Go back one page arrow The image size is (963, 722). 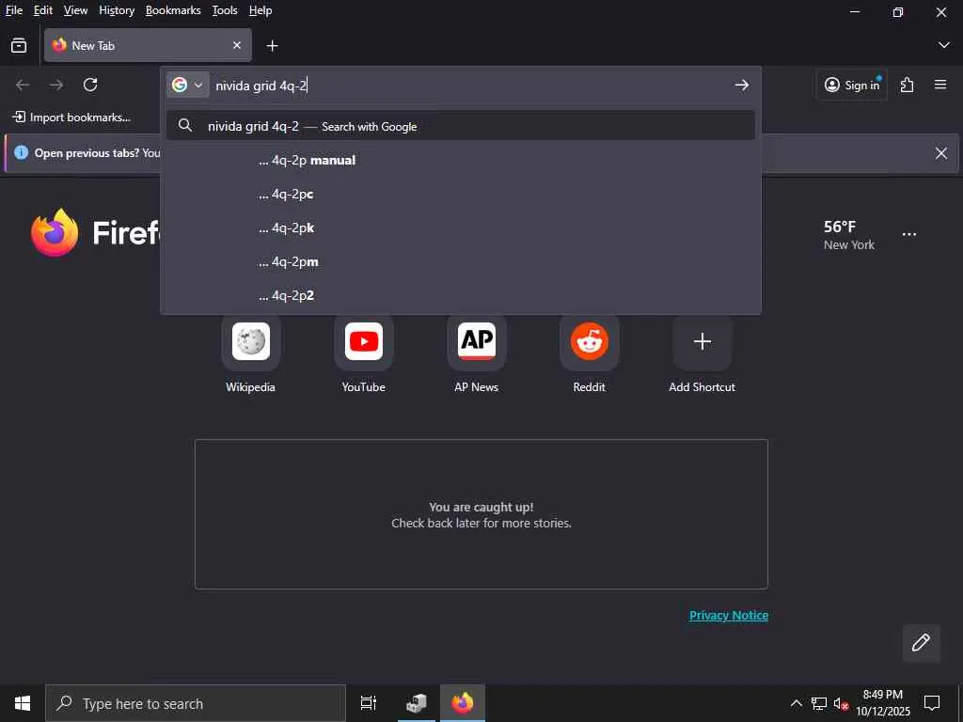(23, 85)
